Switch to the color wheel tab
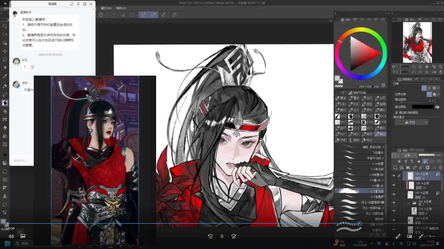This screenshot has width=444, height=249. [346, 19]
